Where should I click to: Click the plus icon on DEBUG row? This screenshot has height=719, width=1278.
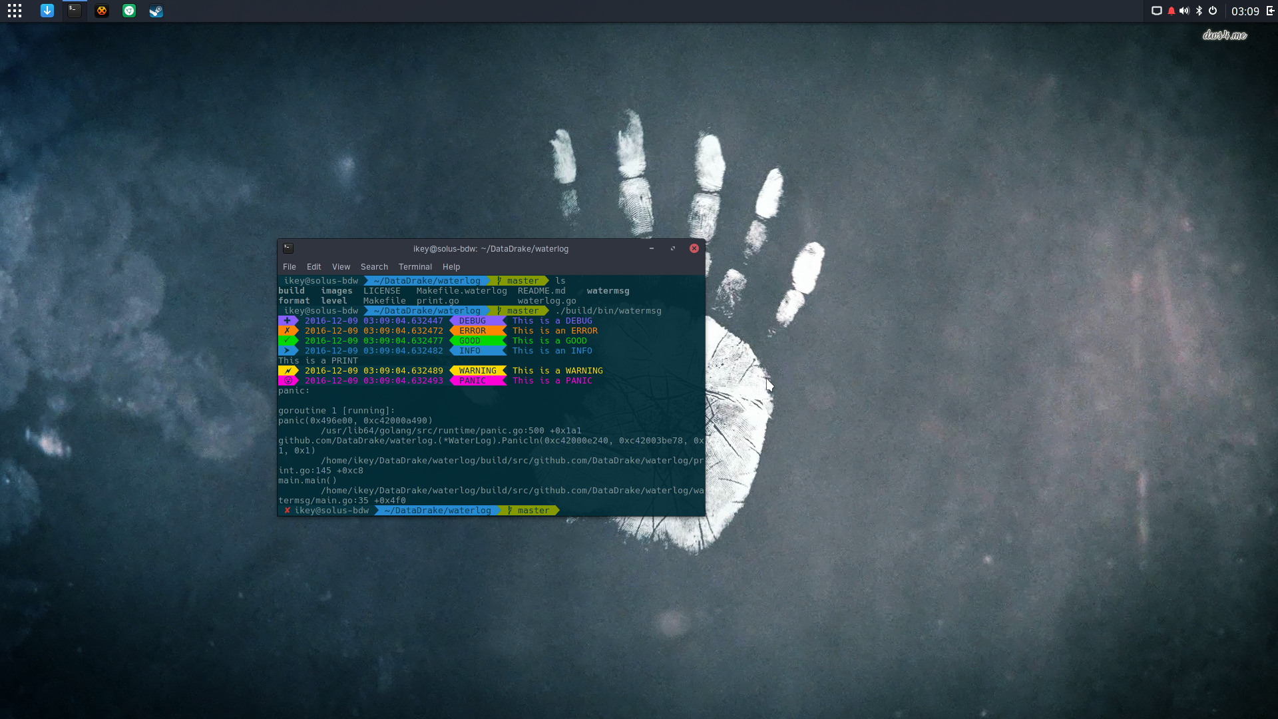point(287,321)
